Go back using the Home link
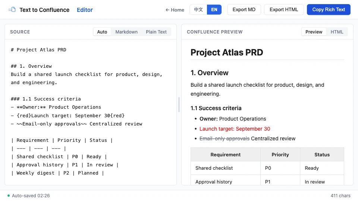This screenshot has width=358, height=201. [x=175, y=10]
